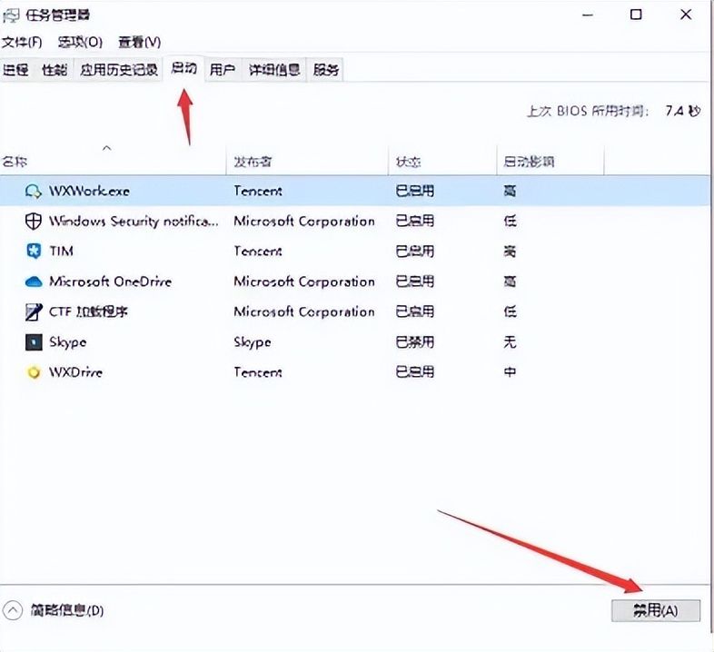Click the Skype app icon
Image resolution: width=714 pixels, height=652 pixels.
pyautogui.click(x=34, y=342)
